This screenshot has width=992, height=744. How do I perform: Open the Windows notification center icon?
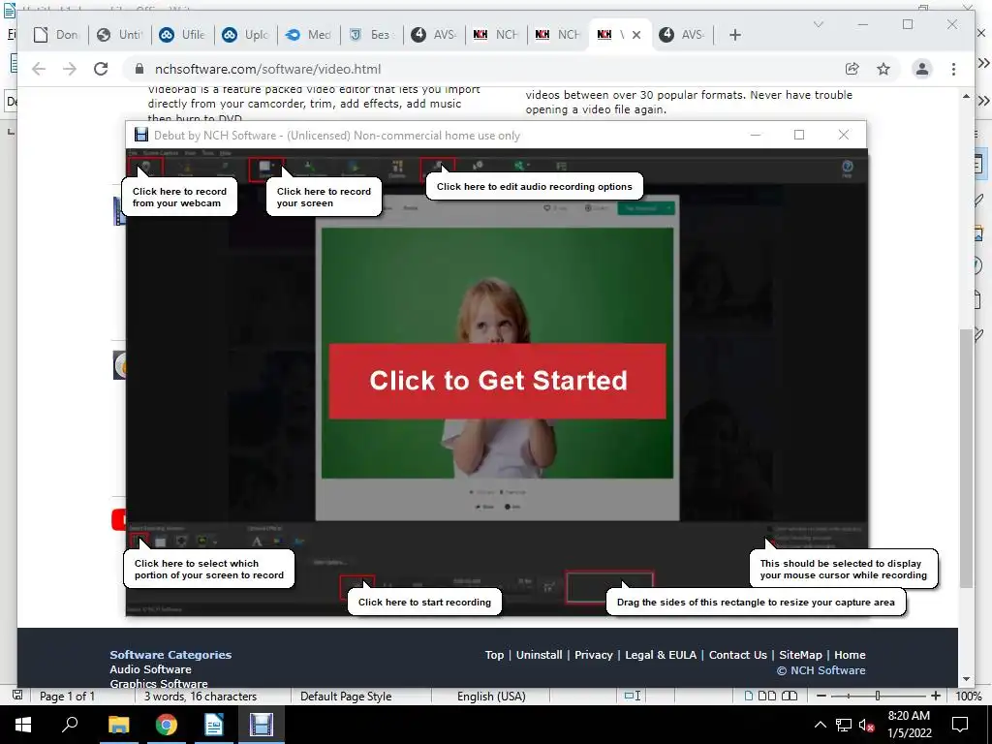[x=960, y=725]
